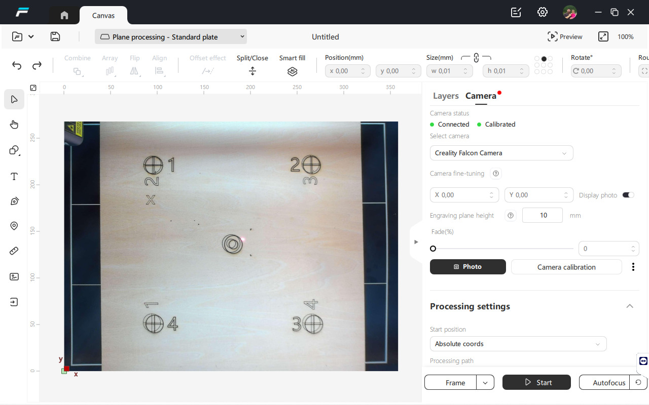Viewport: 649px width, 405px height.
Task: Click the Split/Close icon
Action: 253,71
